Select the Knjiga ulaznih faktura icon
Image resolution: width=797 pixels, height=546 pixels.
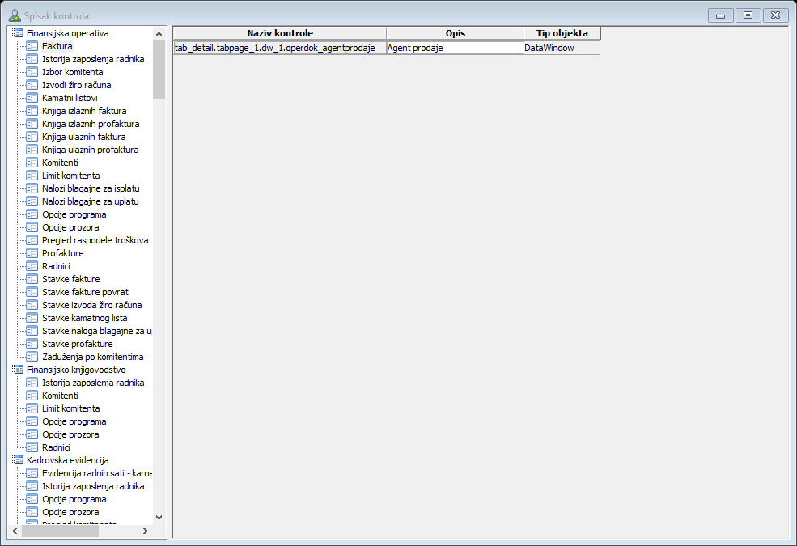coord(32,137)
